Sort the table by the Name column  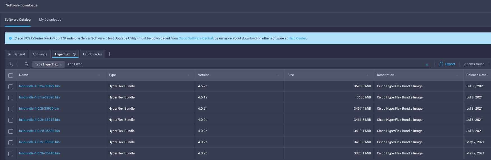(99, 75)
